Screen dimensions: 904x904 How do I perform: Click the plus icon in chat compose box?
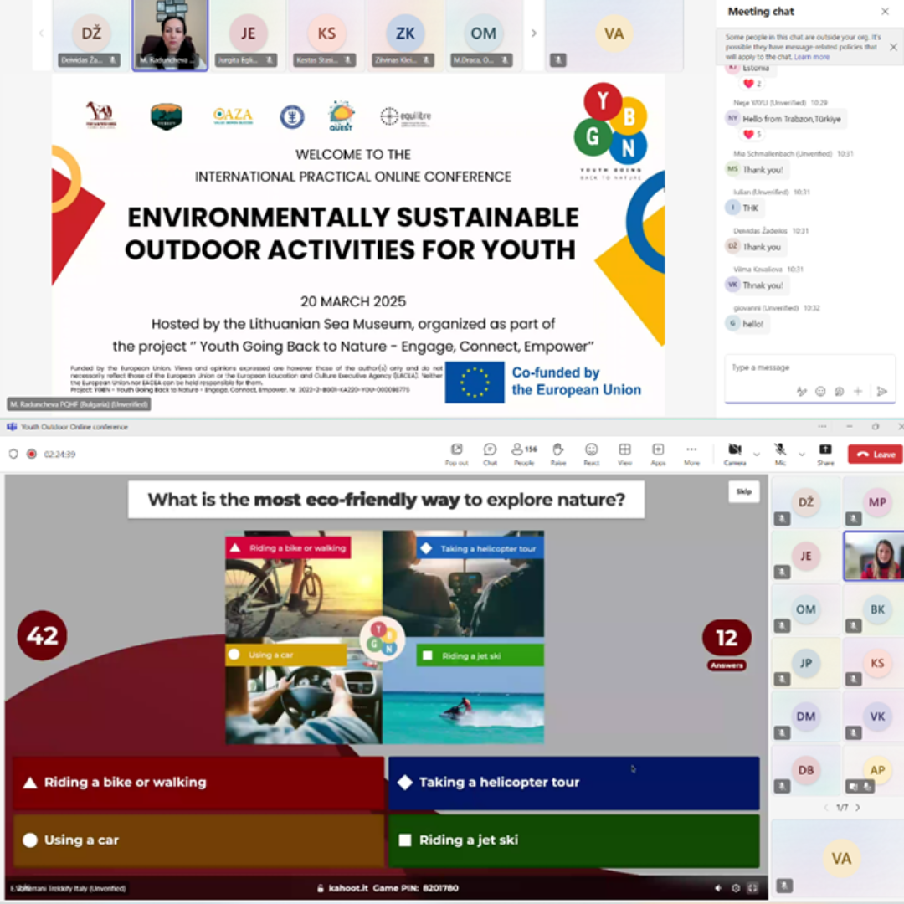(858, 392)
